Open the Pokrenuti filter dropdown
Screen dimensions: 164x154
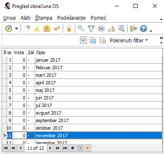(129, 41)
